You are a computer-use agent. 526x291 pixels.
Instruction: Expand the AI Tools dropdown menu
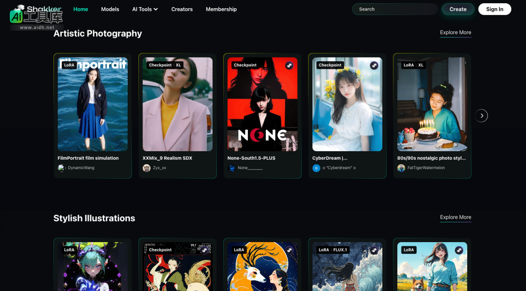(x=145, y=9)
